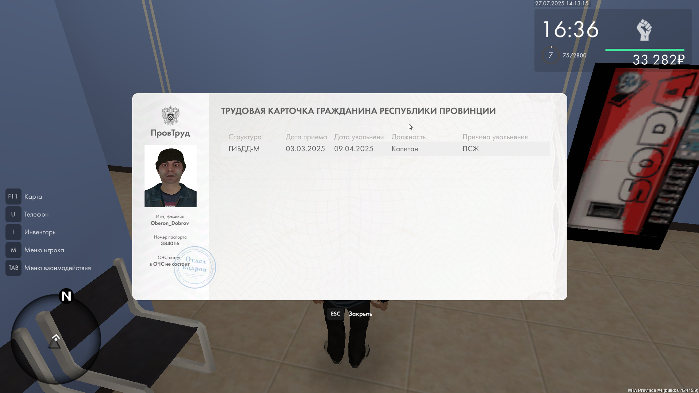Click the Структура column header
The width and height of the screenshot is (699, 393).
click(x=245, y=137)
